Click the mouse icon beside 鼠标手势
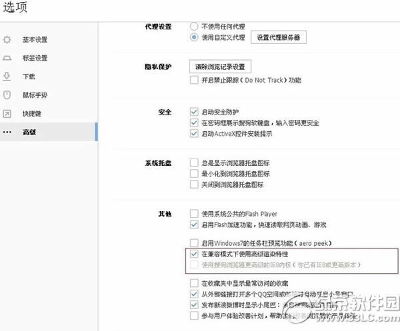 pos(7,95)
